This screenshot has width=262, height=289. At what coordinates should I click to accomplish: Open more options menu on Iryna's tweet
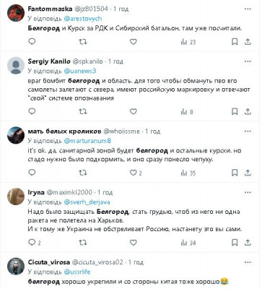(x=248, y=193)
